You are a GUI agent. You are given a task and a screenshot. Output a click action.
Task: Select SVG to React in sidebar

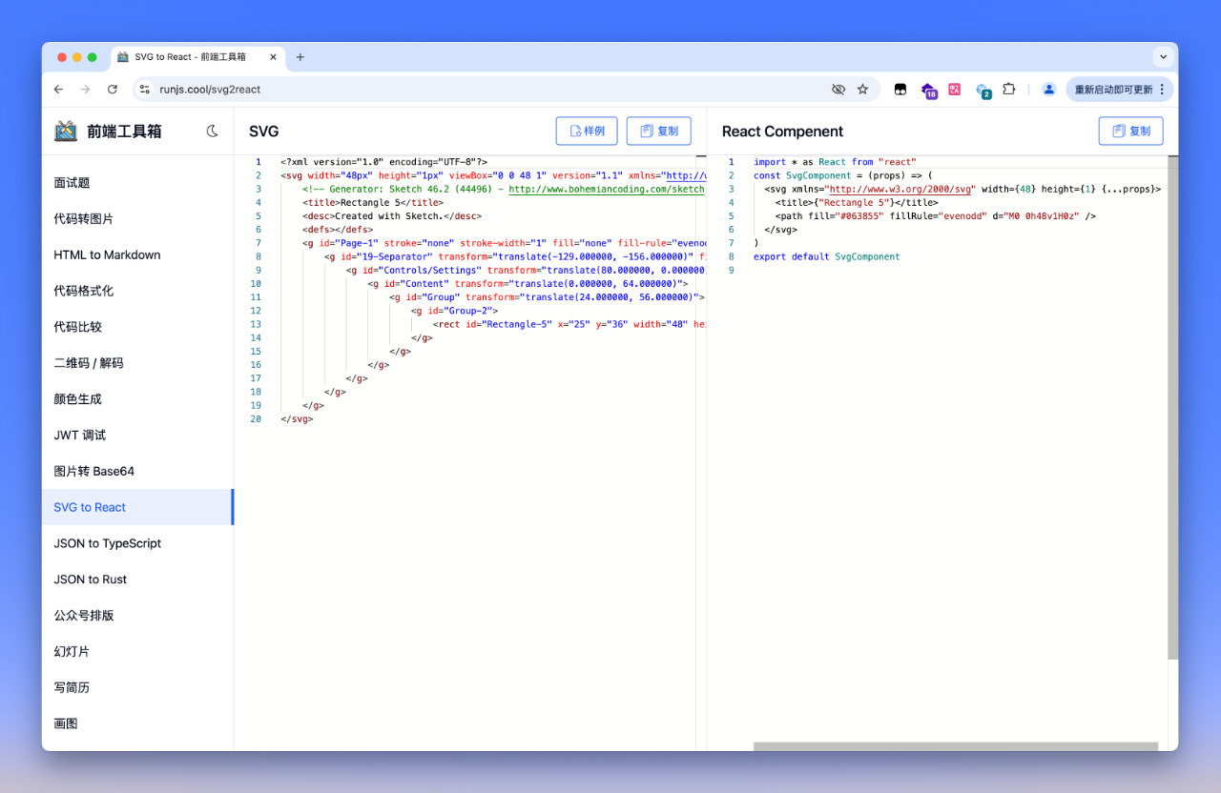[137, 507]
